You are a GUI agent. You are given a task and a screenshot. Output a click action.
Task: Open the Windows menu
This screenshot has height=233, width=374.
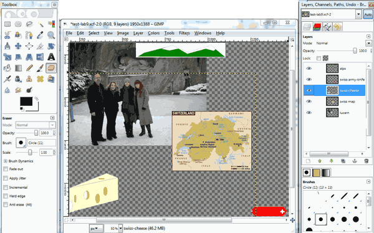point(203,33)
